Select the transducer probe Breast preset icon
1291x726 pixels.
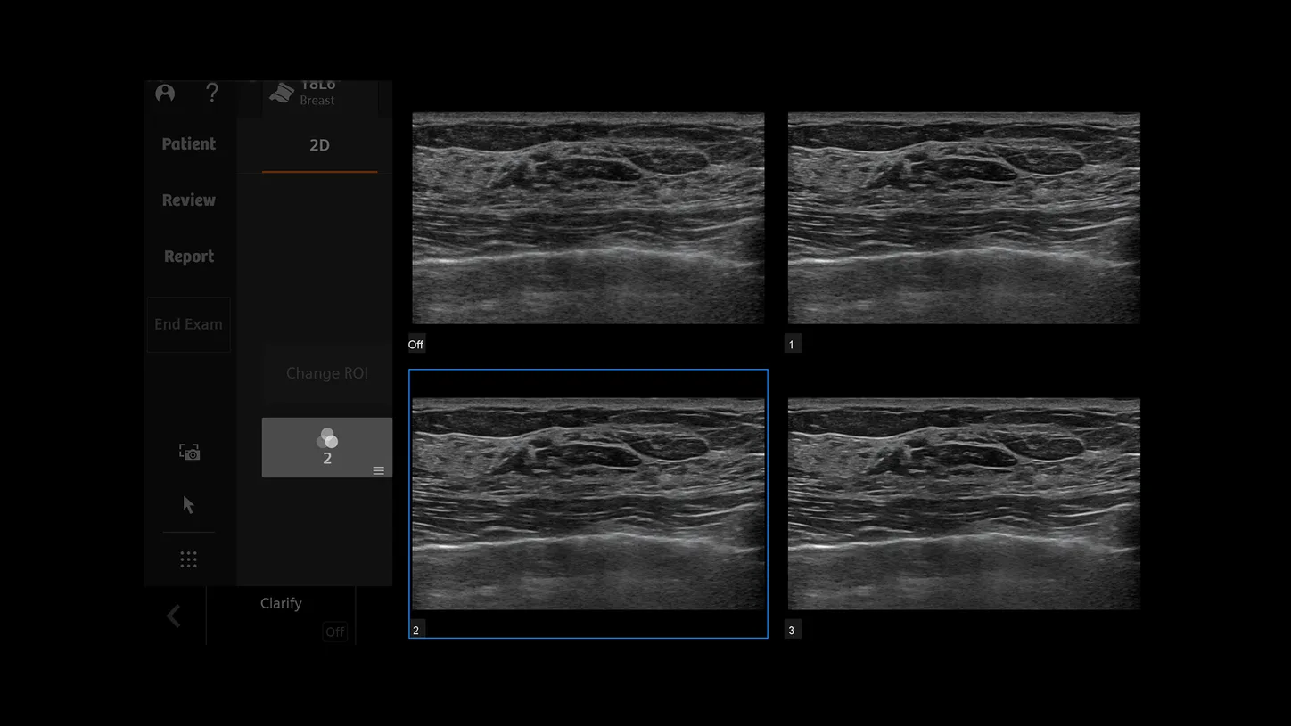click(282, 93)
